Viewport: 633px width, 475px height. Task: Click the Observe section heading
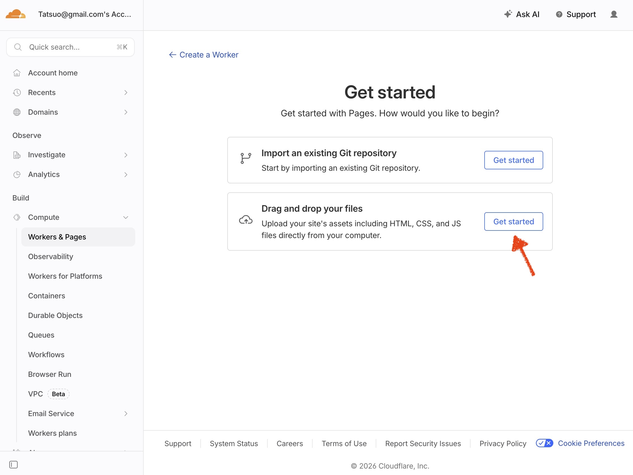point(27,135)
